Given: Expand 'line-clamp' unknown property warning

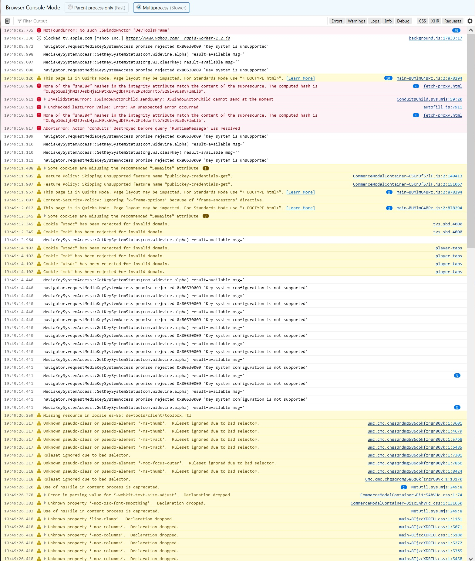Looking at the screenshot, I should (45, 519).
